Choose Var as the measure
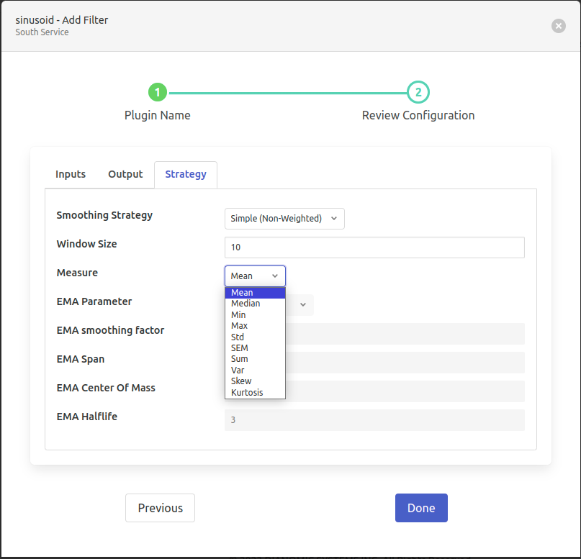The width and height of the screenshot is (581, 559). [x=255, y=371]
